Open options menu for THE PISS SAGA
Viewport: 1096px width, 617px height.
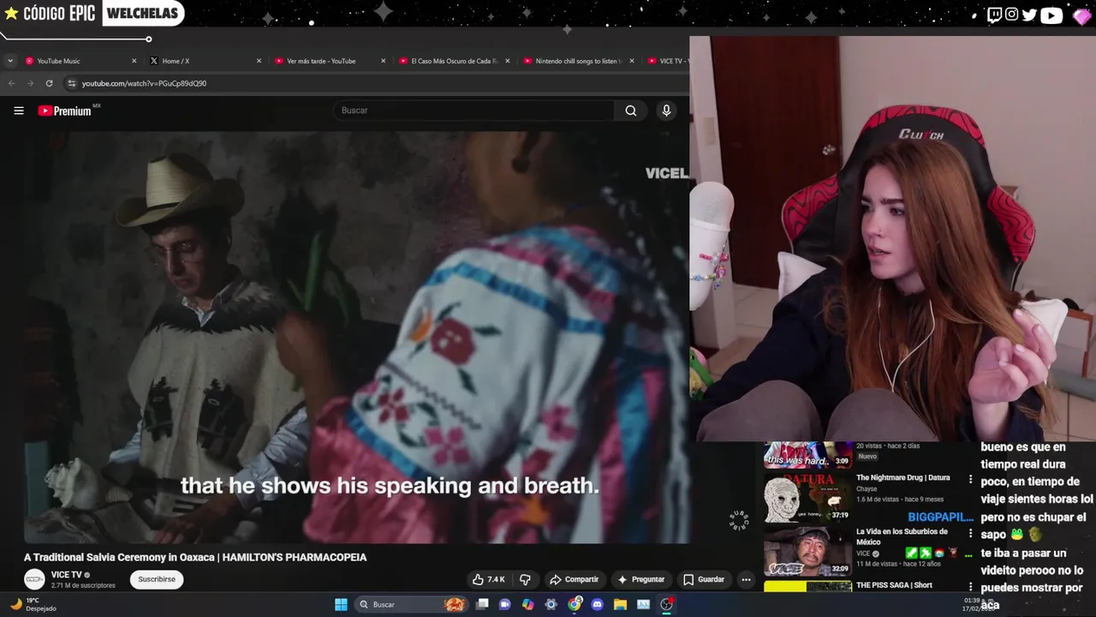(970, 586)
